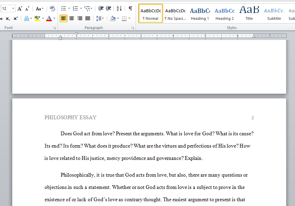Click the first line indent marker on ruler
The image size is (295, 206).
[x=76, y=34]
